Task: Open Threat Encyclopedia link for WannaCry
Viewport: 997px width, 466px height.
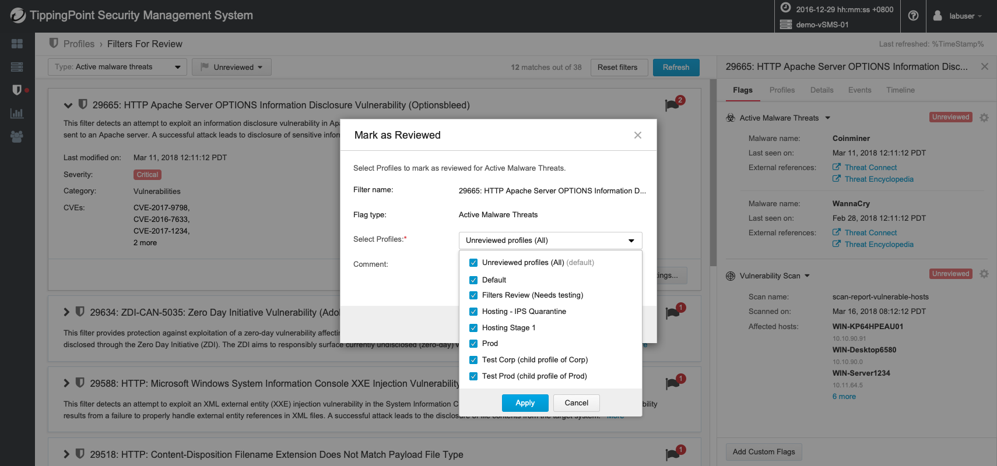Action: click(879, 245)
